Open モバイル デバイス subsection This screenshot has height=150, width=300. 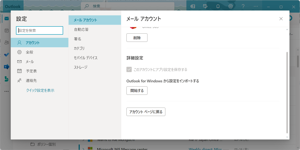[95, 58]
